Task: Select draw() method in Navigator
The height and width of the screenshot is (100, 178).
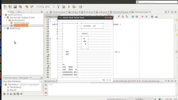Action: [13, 90]
